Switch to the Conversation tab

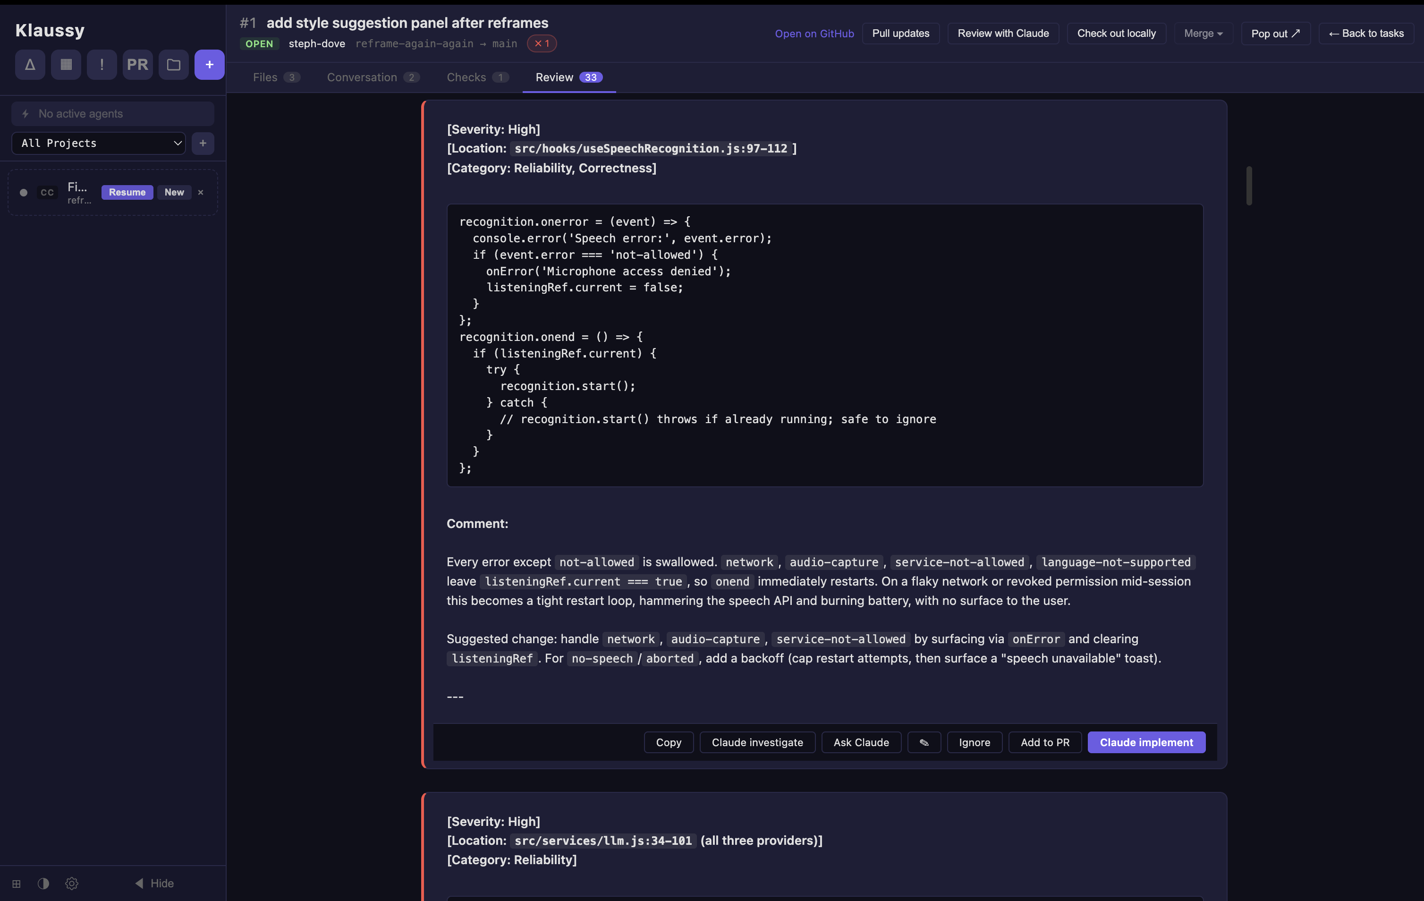pos(373,77)
